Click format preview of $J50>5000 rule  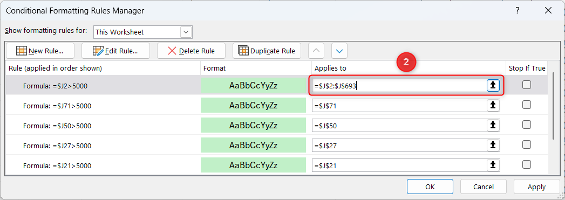point(253,125)
